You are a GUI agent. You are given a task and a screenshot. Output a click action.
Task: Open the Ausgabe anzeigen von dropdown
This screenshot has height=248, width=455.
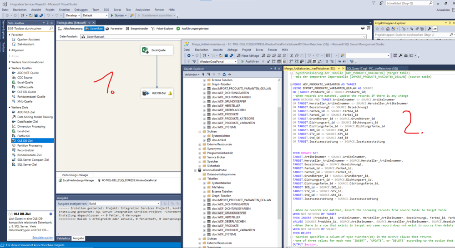pyautogui.click(x=158, y=203)
